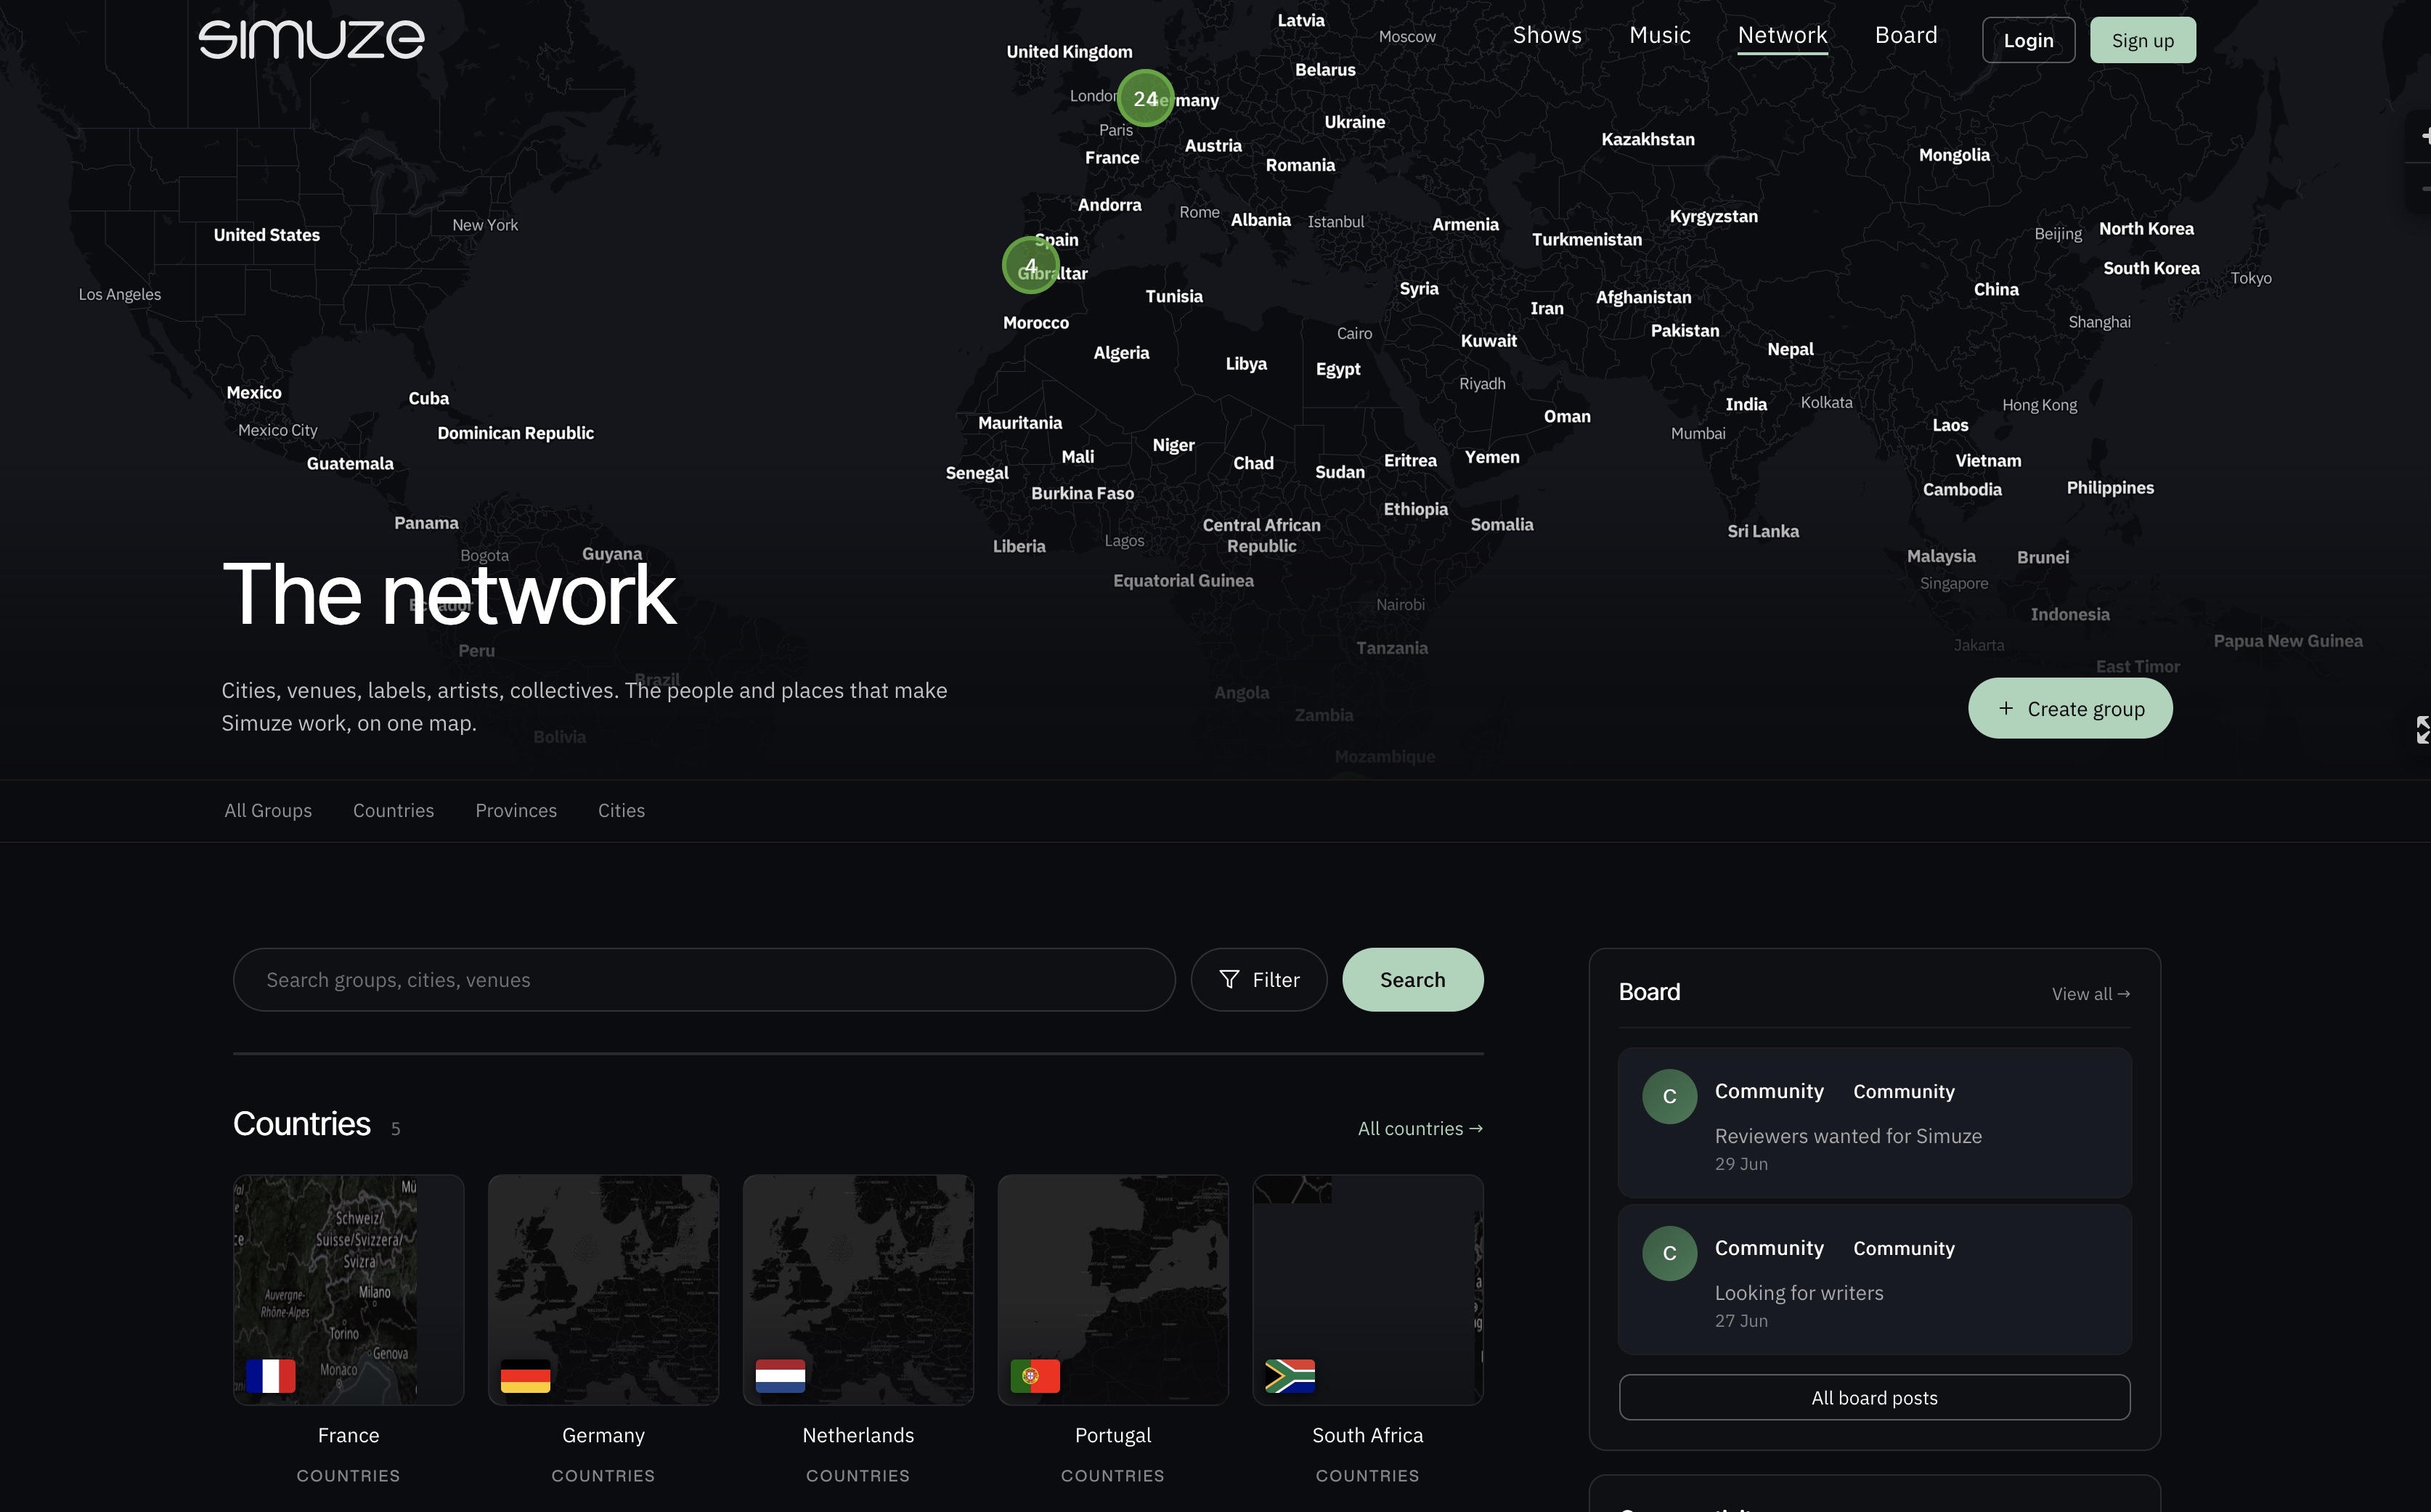2431x1512 pixels.
Task: Click the Netherlands flag icon
Action: [x=781, y=1376]
